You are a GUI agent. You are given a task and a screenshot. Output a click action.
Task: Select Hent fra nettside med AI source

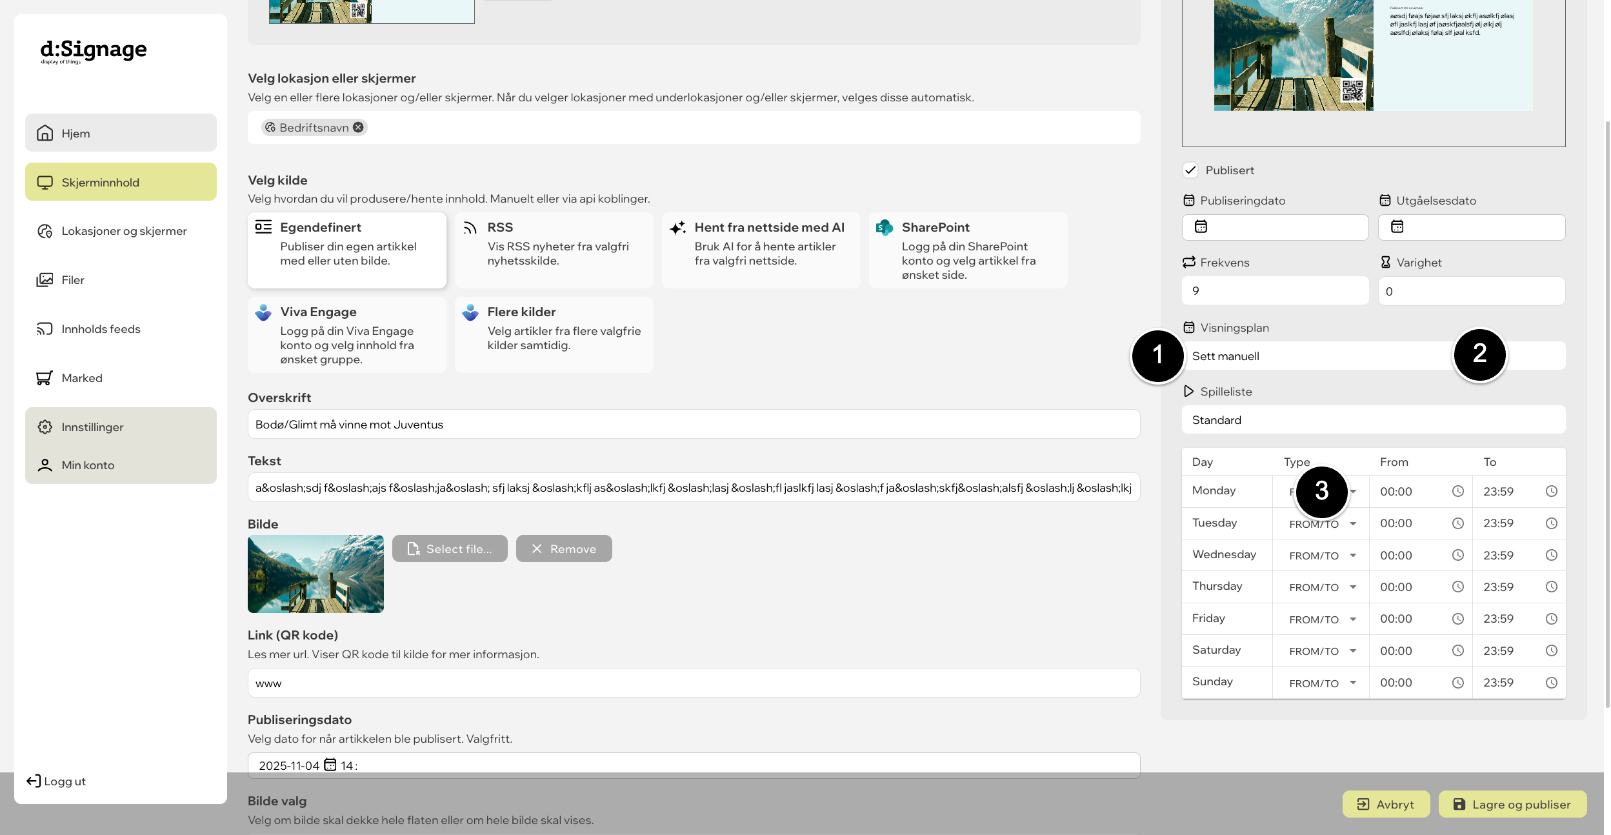point(761,250)
